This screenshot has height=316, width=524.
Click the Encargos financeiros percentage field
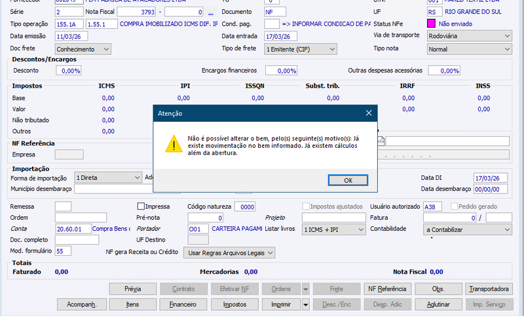pos(282,71)
